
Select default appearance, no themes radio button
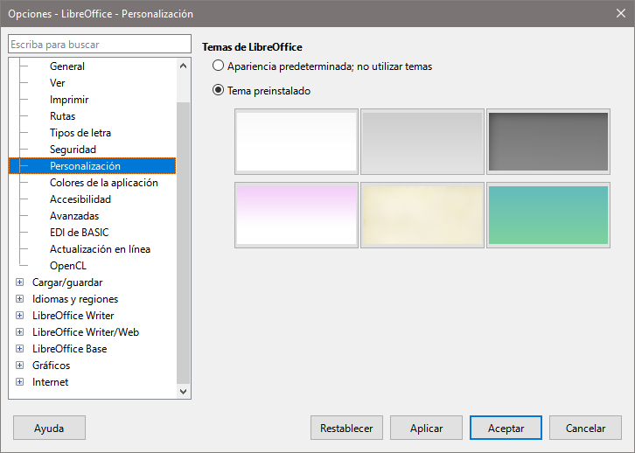(x=219, y=66)
